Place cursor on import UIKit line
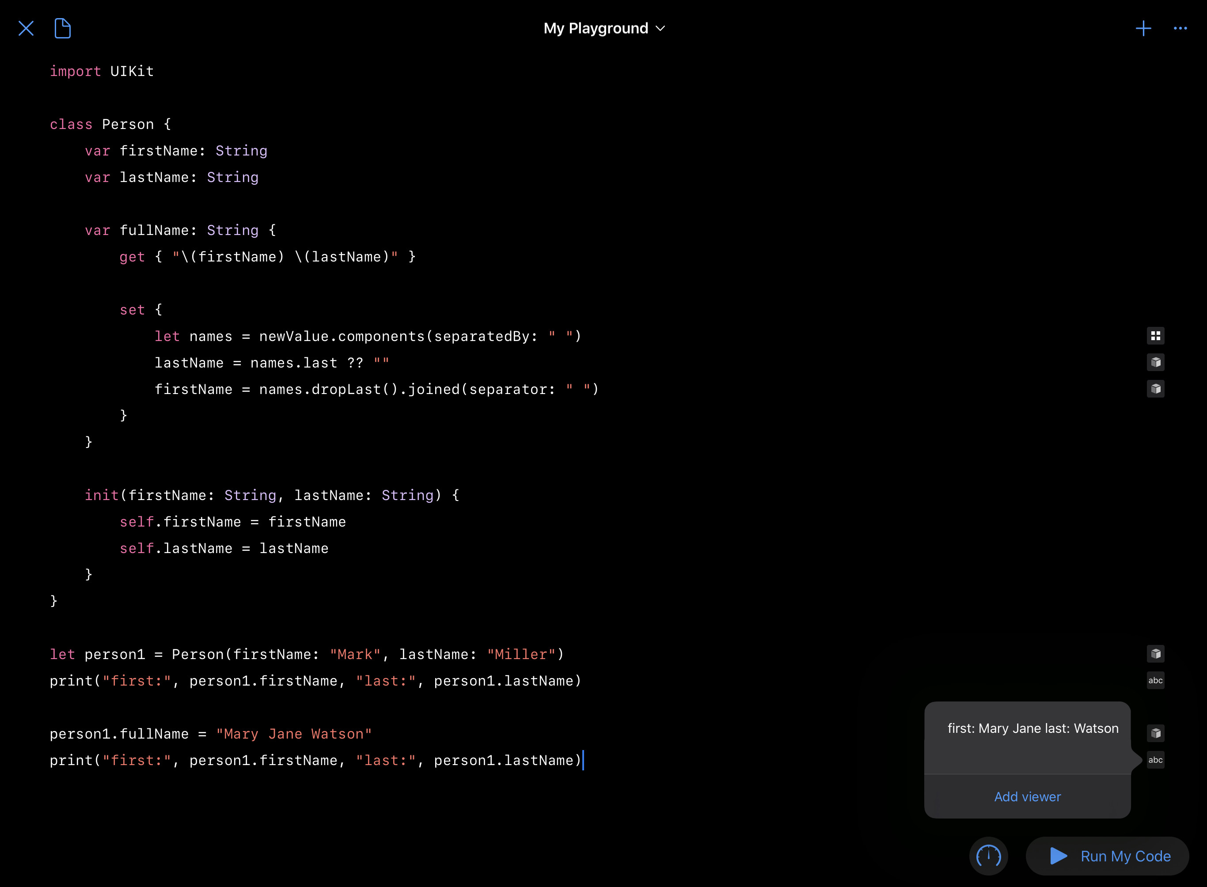Image resolution: width=1207 pixels, height=887 pixels. tap(102, 72)
